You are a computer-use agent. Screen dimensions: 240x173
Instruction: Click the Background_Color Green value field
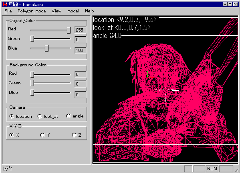(x=81, y=84)
